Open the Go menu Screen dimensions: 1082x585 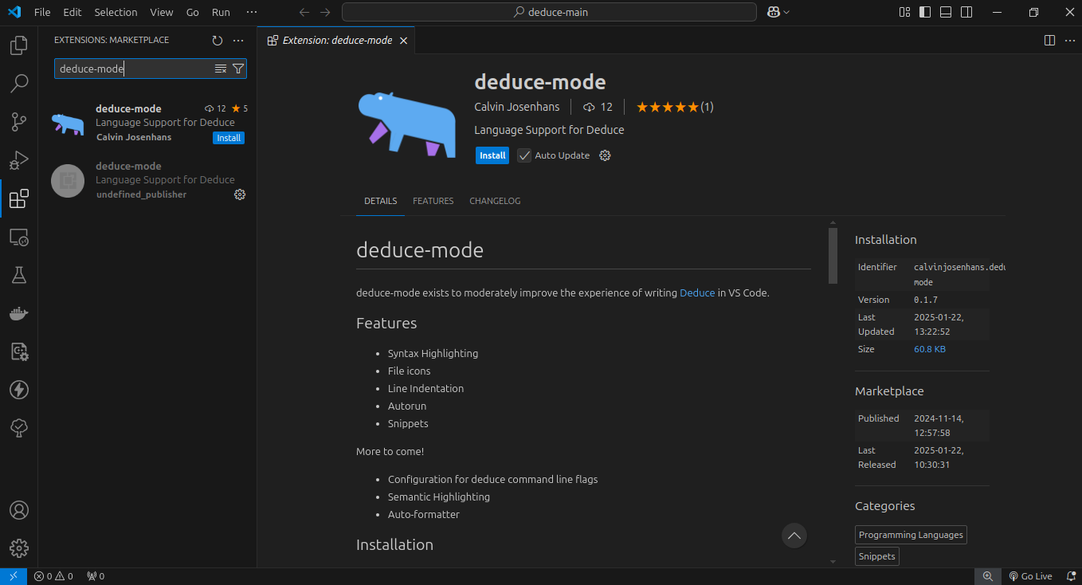tap(192, 12)
